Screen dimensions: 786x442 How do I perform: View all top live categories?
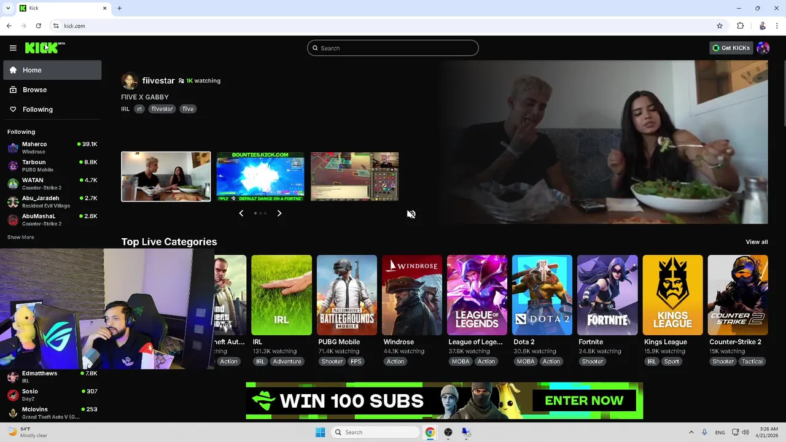click(x=757, y=242)
